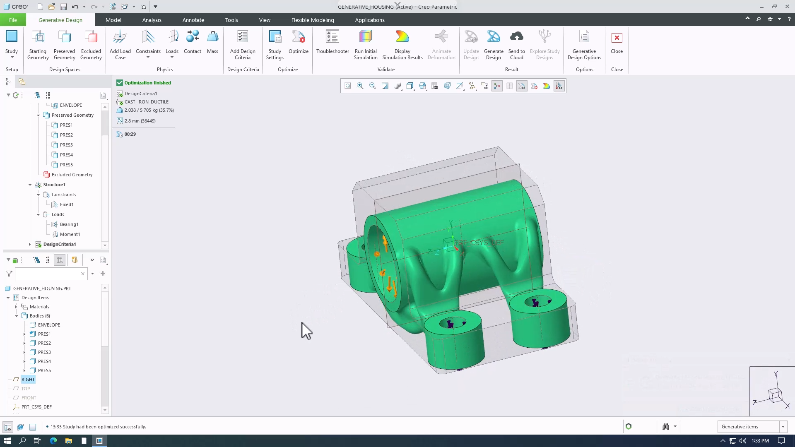Click the Starting Geometry tool
This screenshot has width=795, height=447.
click(38, 45)
